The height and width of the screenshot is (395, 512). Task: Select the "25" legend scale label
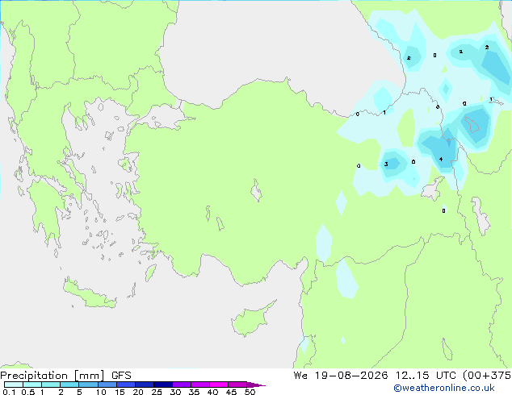tap(157, 392)
